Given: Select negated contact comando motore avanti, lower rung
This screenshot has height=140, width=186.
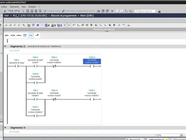Looking at the screenshot, I should 54,99.
